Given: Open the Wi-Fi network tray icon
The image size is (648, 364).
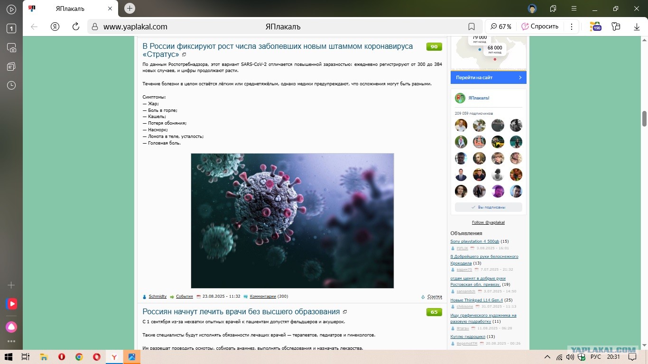Looking at the screenshot, I should click(x=559, y=357).
